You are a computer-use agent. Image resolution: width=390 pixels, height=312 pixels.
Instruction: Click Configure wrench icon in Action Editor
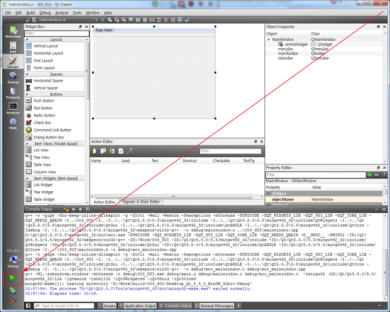coord(130,151)
